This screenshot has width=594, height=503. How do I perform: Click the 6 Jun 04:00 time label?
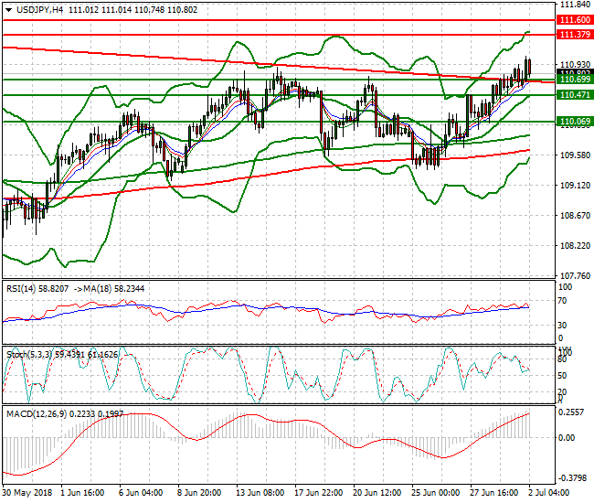point(141,493)
